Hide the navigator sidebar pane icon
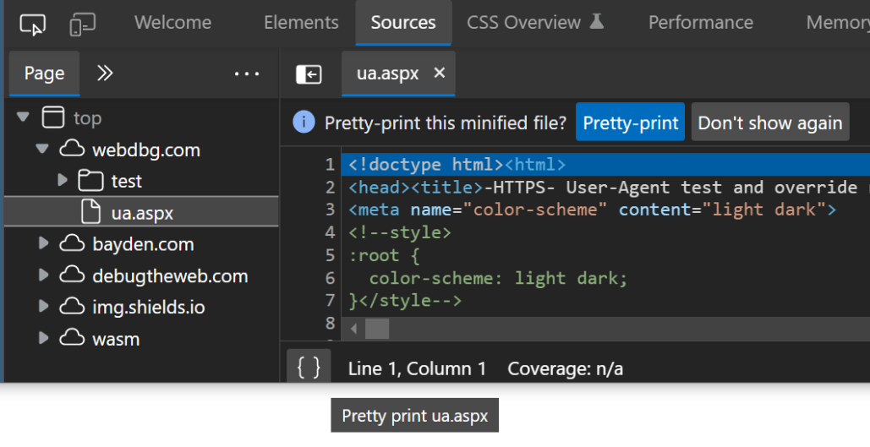The image size is (870, 447). click(x=309, y=74)
